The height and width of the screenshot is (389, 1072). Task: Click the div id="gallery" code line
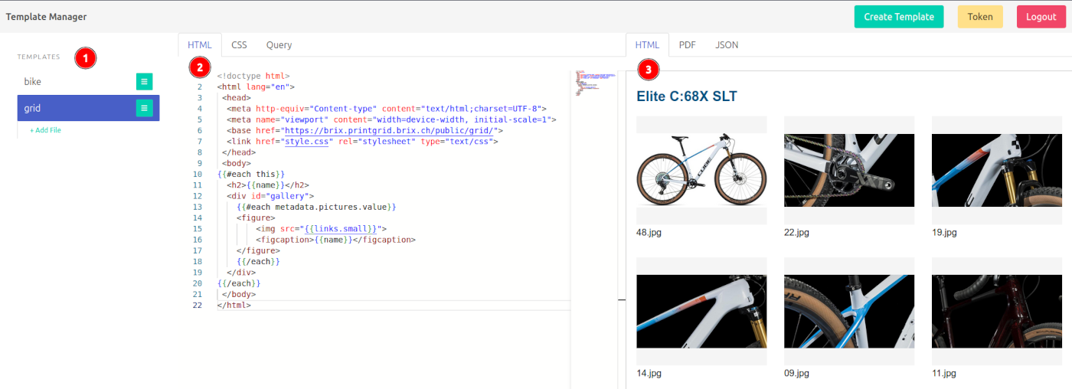[270, 196]
